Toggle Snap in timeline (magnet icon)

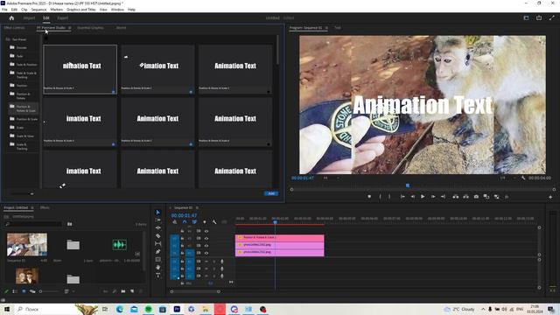pyautogui.click(x=185, y=222)
